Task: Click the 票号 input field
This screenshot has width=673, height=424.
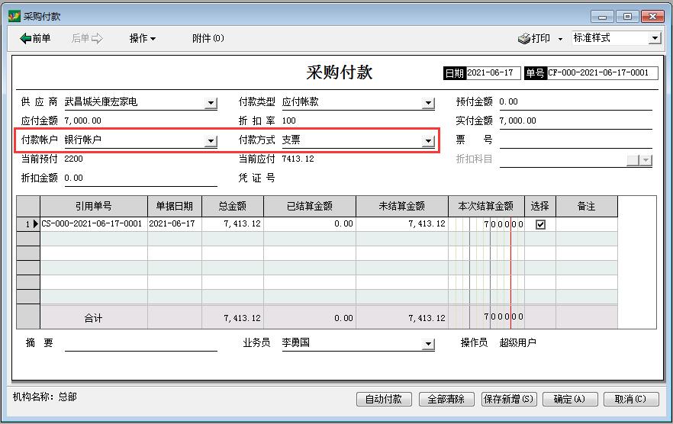Action: point(575,140)
